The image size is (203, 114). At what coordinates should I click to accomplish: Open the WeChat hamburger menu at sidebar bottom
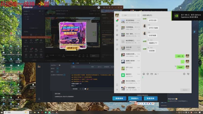[x=117, y=90]
